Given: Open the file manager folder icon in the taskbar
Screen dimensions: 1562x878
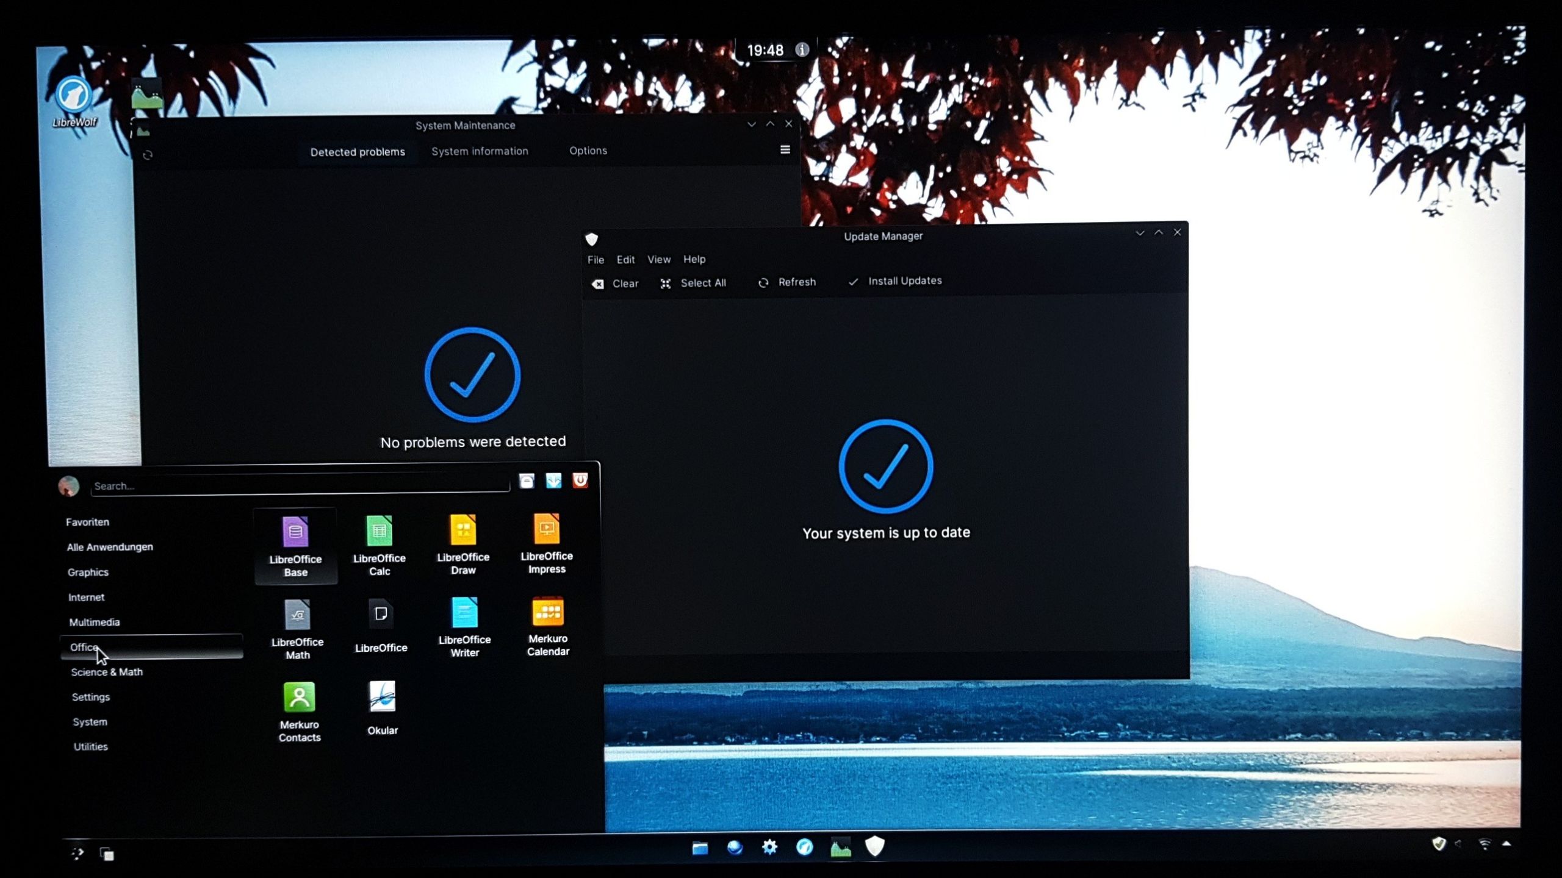Looking at the screenshot, I should [700, 848].
